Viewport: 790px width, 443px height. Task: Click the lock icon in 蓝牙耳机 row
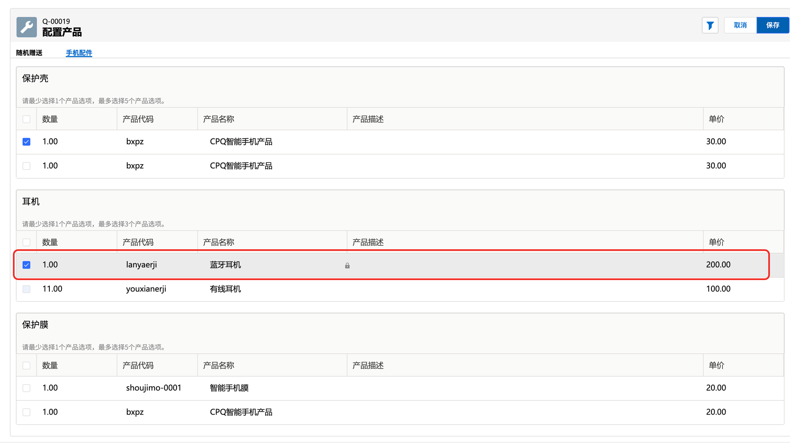point(347,265)
